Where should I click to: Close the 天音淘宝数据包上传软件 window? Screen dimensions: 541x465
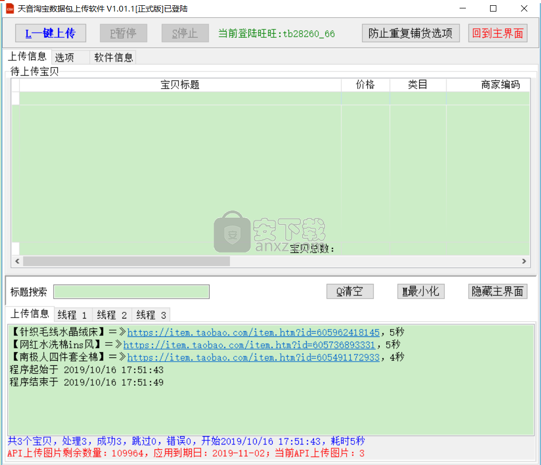(524, 8)
